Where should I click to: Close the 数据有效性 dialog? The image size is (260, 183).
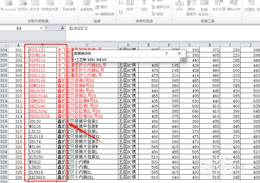pyautogui.click(x=179, y=53)
